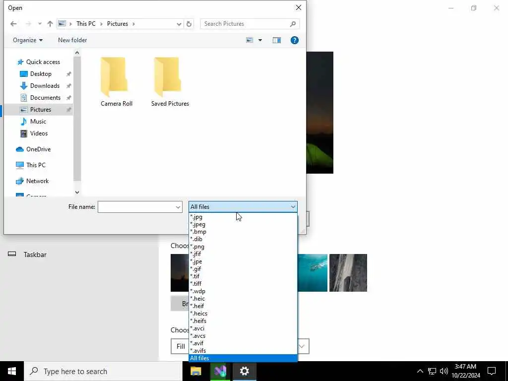Click the File name input field
Screen dimensions: 508x381
(136, 207)
